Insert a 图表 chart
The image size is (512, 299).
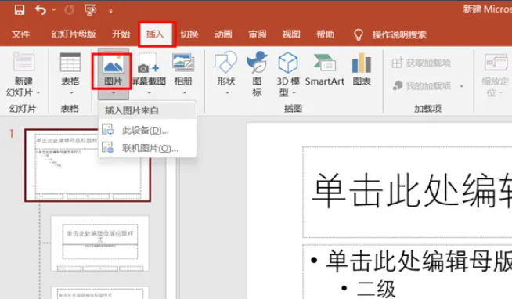pos(362,69)
